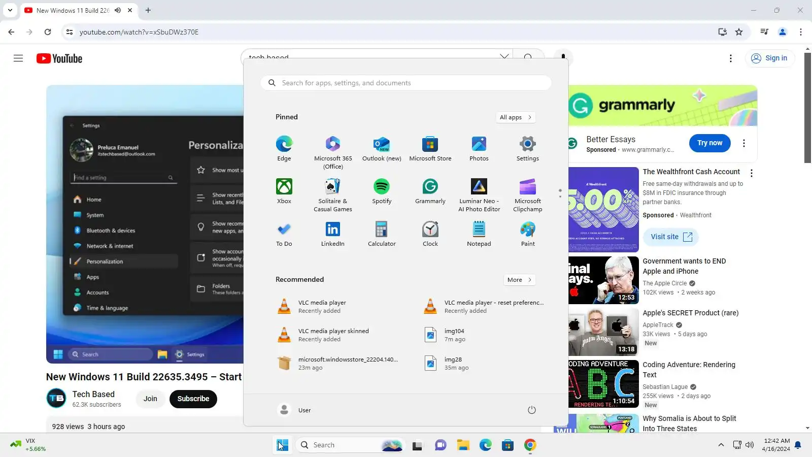This screenshot has height=457, width=812.
Task: Show hidden system tray icons
Action: pos(721,445)
